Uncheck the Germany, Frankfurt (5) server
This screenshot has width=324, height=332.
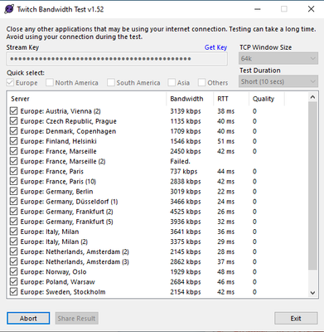pos(13,222)
